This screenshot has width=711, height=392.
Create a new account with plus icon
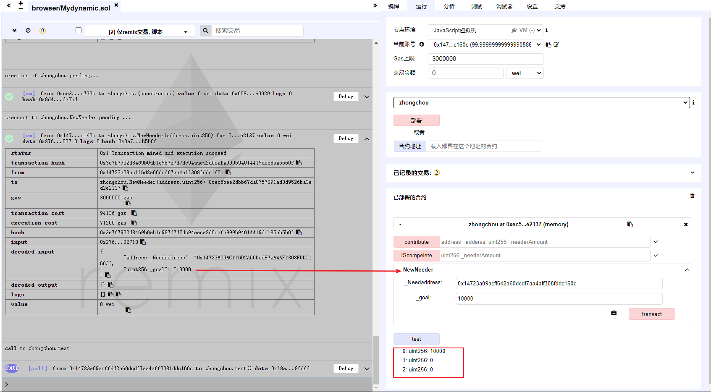point(422,44)
